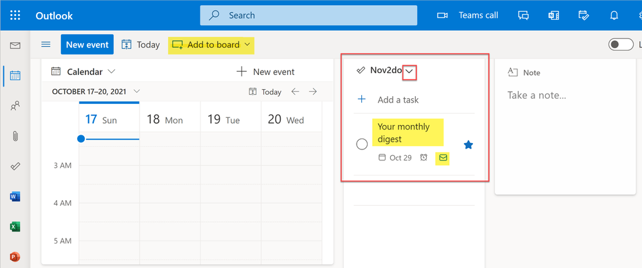This screenshot has height=268, width=642.
Task: Open the app launcher waffle icon
Action: 15,15
